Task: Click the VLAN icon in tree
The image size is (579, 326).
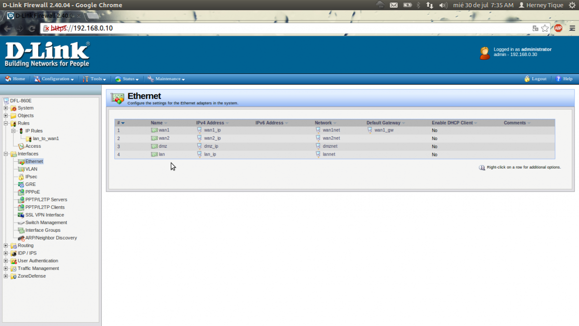Action: tap(21, 169)
